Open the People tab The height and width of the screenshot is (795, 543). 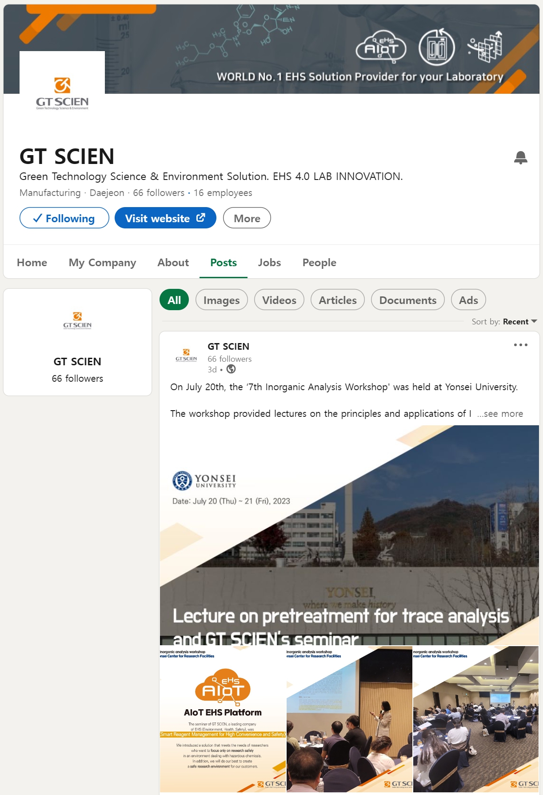coord(319,263)
